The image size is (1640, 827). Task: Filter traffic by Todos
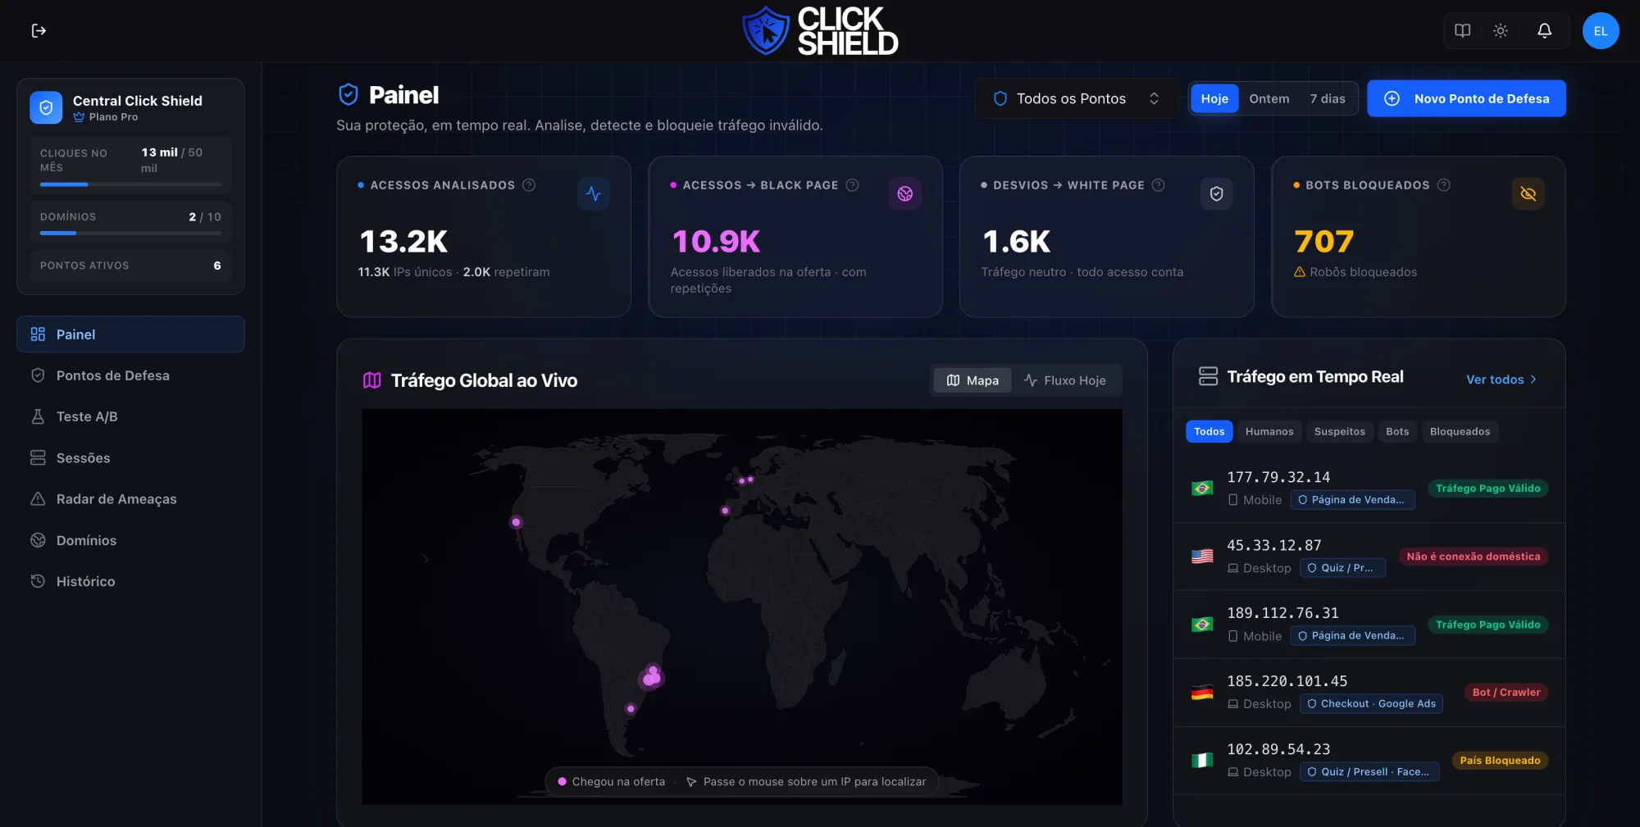[1209, 432]
